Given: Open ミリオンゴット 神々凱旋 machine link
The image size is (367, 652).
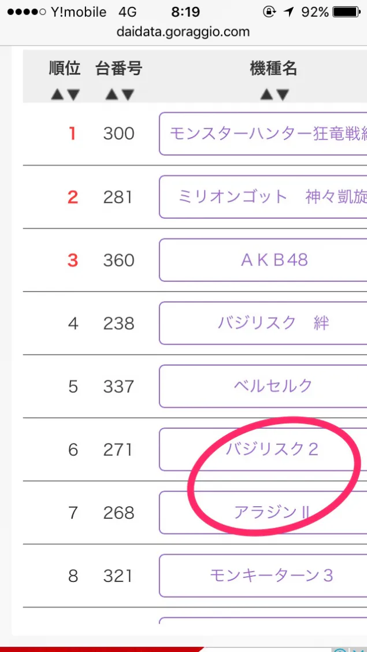Looking at the screenshot, I should pos(263,197).
